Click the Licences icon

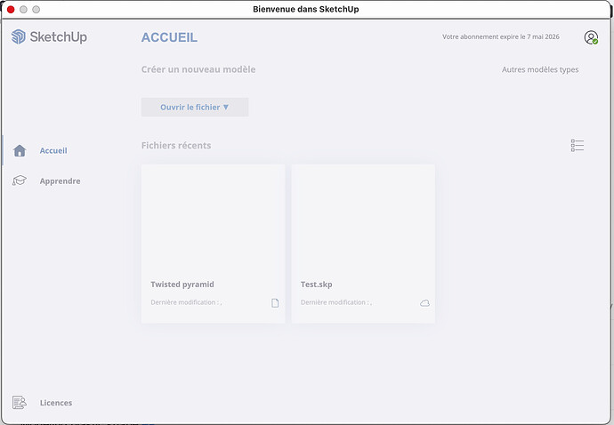[x=20, y=402]
